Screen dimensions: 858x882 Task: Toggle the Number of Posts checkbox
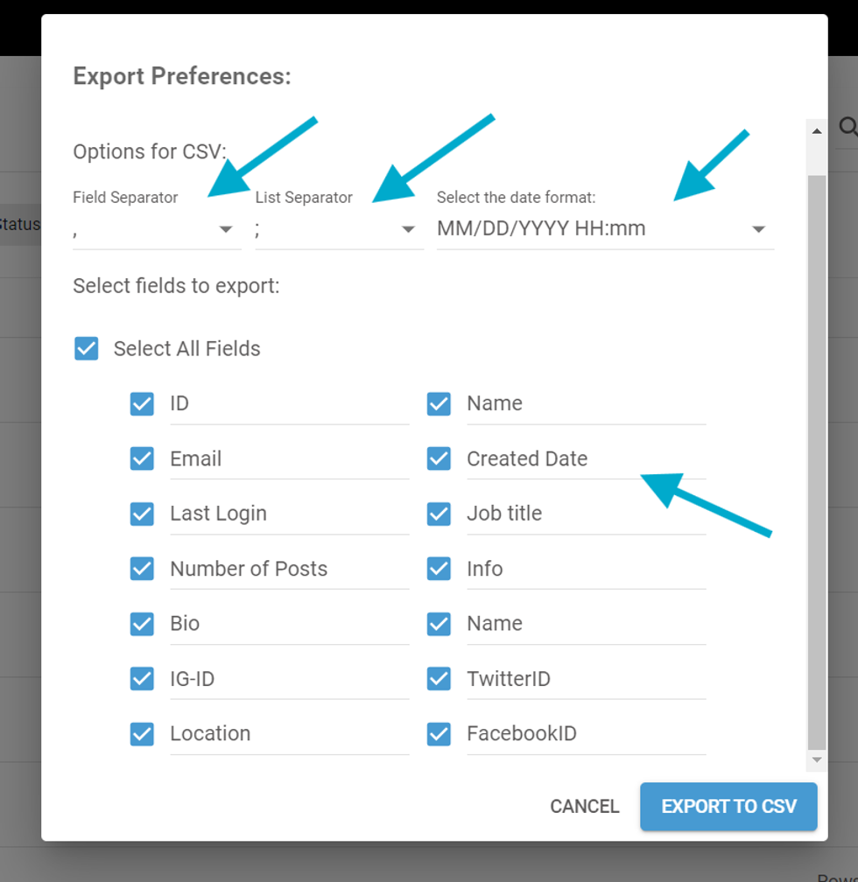coord(142,569)
